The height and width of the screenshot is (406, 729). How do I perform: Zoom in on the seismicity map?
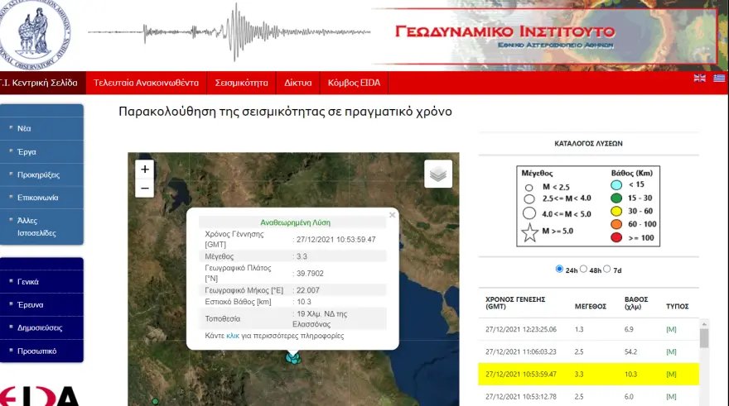coord(145,169)
